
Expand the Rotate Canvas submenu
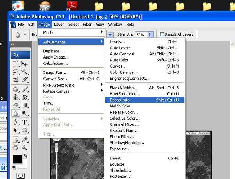point(71,91)
